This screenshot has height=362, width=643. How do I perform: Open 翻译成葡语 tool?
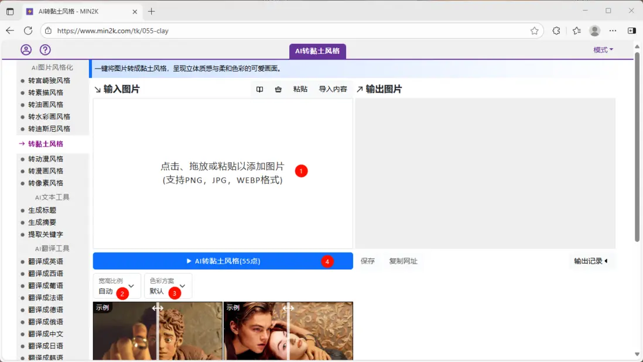point(46,286)
